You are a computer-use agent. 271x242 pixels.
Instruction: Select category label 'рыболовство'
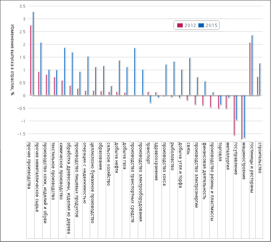pyautogui.click(x=172, y=156)
